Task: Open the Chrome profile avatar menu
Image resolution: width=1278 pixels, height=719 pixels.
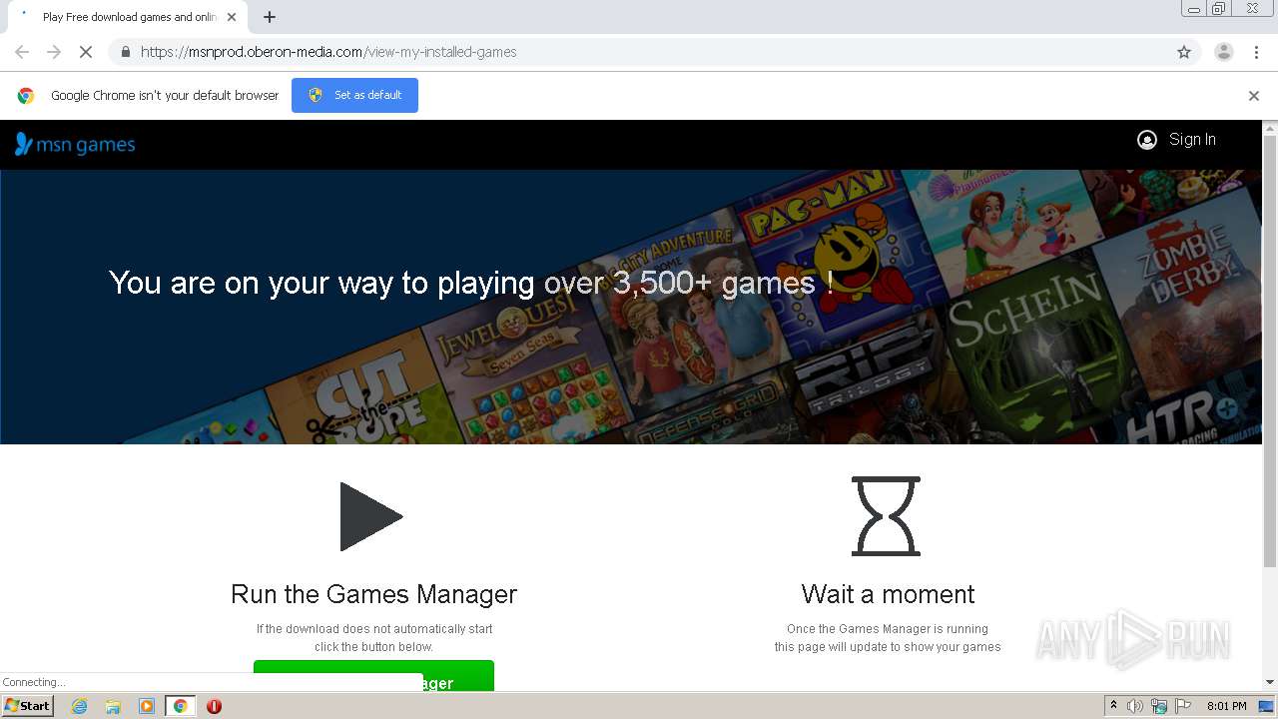Action: (1223, 52)
